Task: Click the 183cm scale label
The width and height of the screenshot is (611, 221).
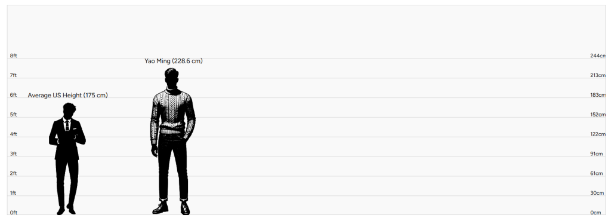Action: click(x=598, y=95)
